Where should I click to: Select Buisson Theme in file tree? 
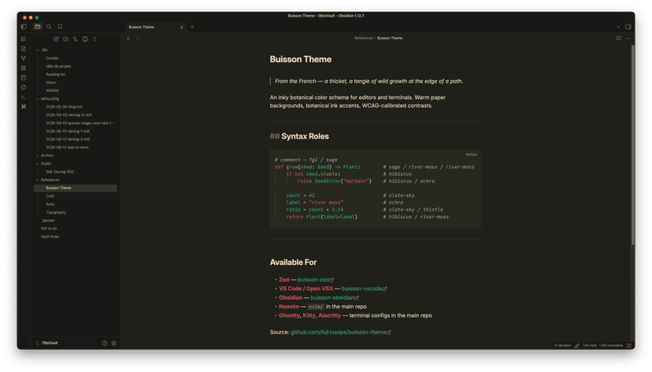[75, 188]
